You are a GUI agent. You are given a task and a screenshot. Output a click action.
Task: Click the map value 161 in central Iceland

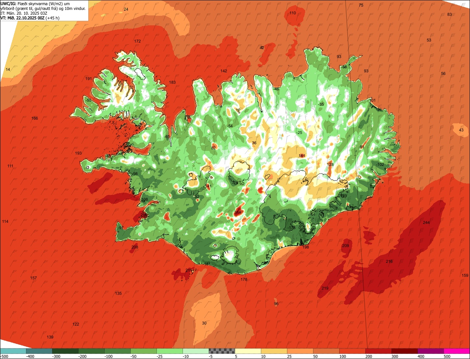pos(302,156)
